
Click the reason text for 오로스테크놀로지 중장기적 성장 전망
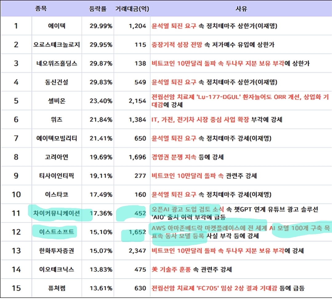(x=213, y=45)
